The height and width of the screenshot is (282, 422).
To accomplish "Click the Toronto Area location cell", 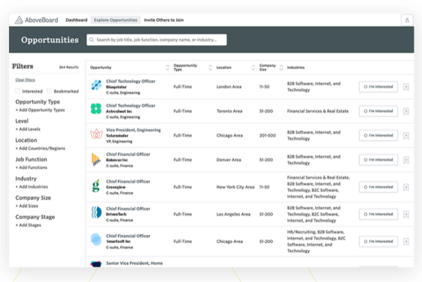I will point(229,111).
